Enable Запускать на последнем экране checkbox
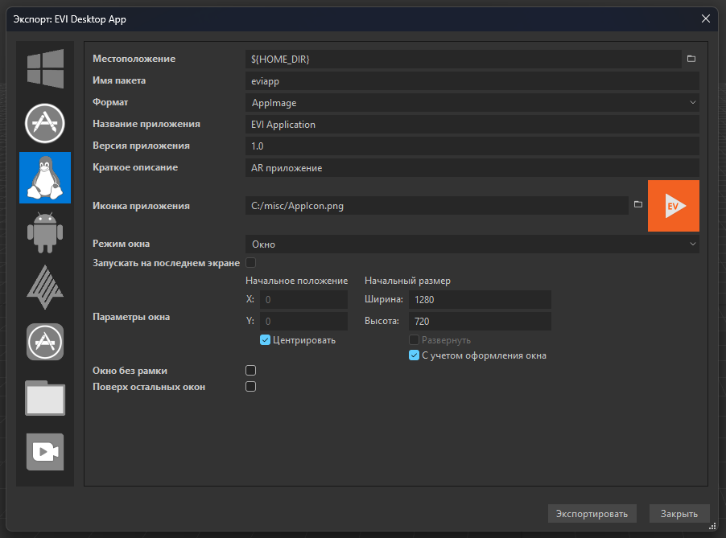This screenshot has height=538, width=726. (x=250, y=263)
